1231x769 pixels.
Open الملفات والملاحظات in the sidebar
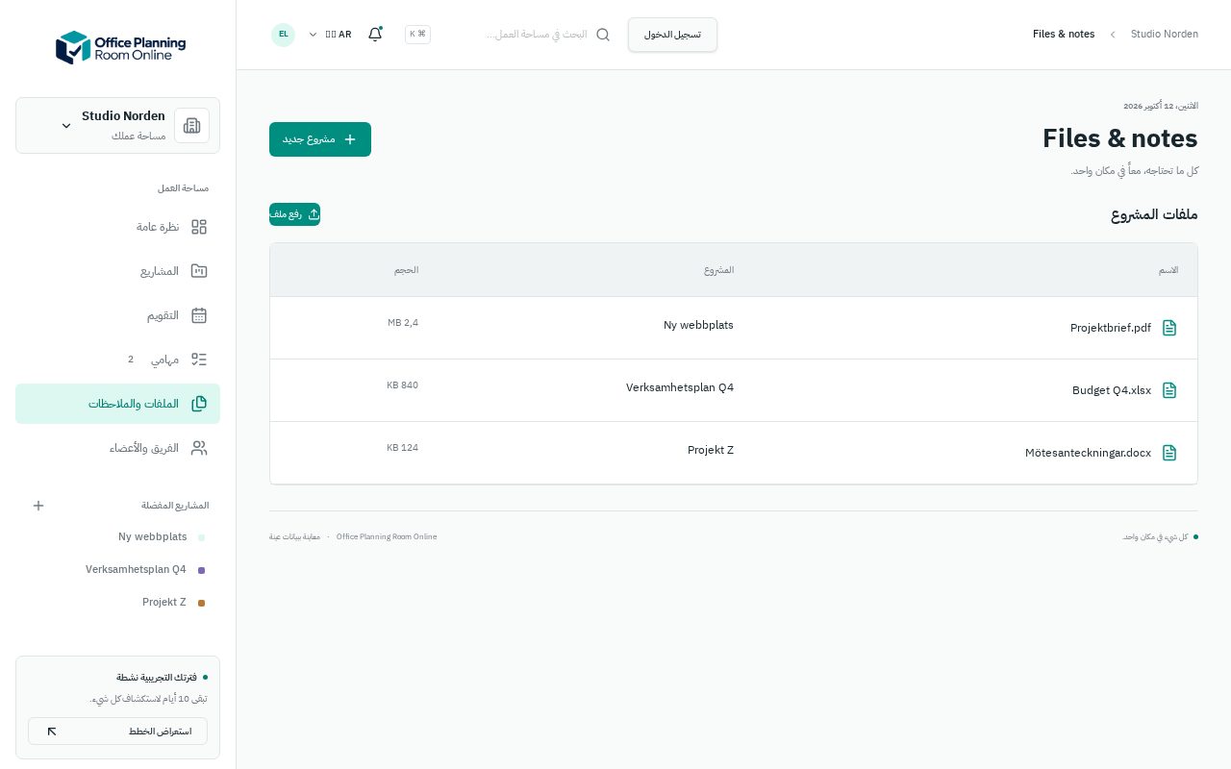click(x=117, y=404)
